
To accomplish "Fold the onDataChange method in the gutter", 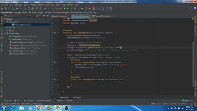I will (x=58, y=62).
